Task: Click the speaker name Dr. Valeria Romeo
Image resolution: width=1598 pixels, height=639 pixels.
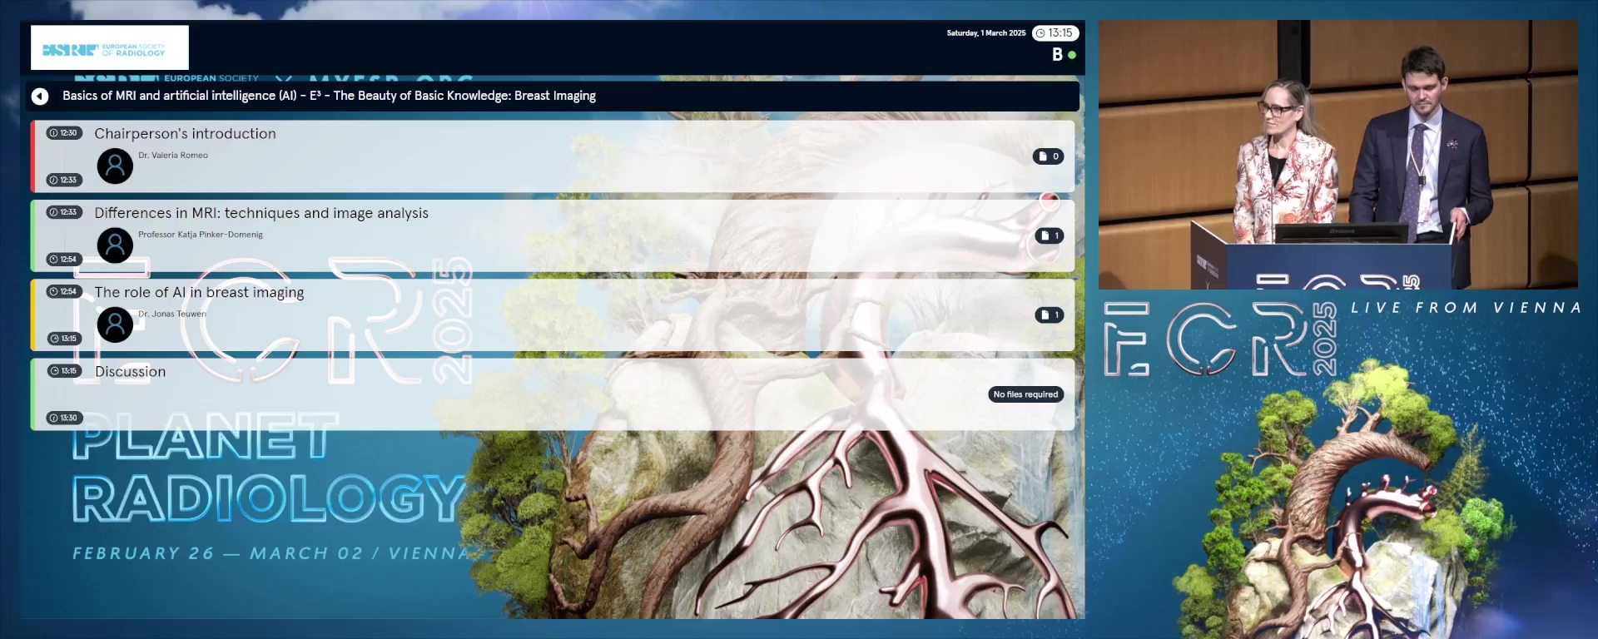Action: click(x=173, y=156)
